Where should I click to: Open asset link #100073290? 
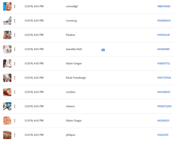tap(164, 106)
